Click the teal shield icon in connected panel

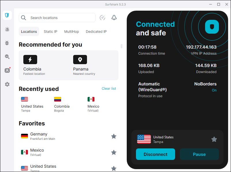coord(212,27)
